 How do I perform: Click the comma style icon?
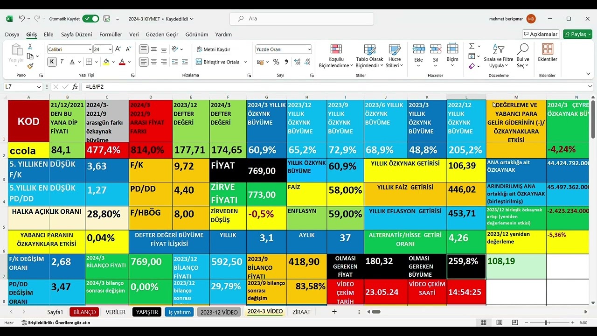[x=286, y=62]
